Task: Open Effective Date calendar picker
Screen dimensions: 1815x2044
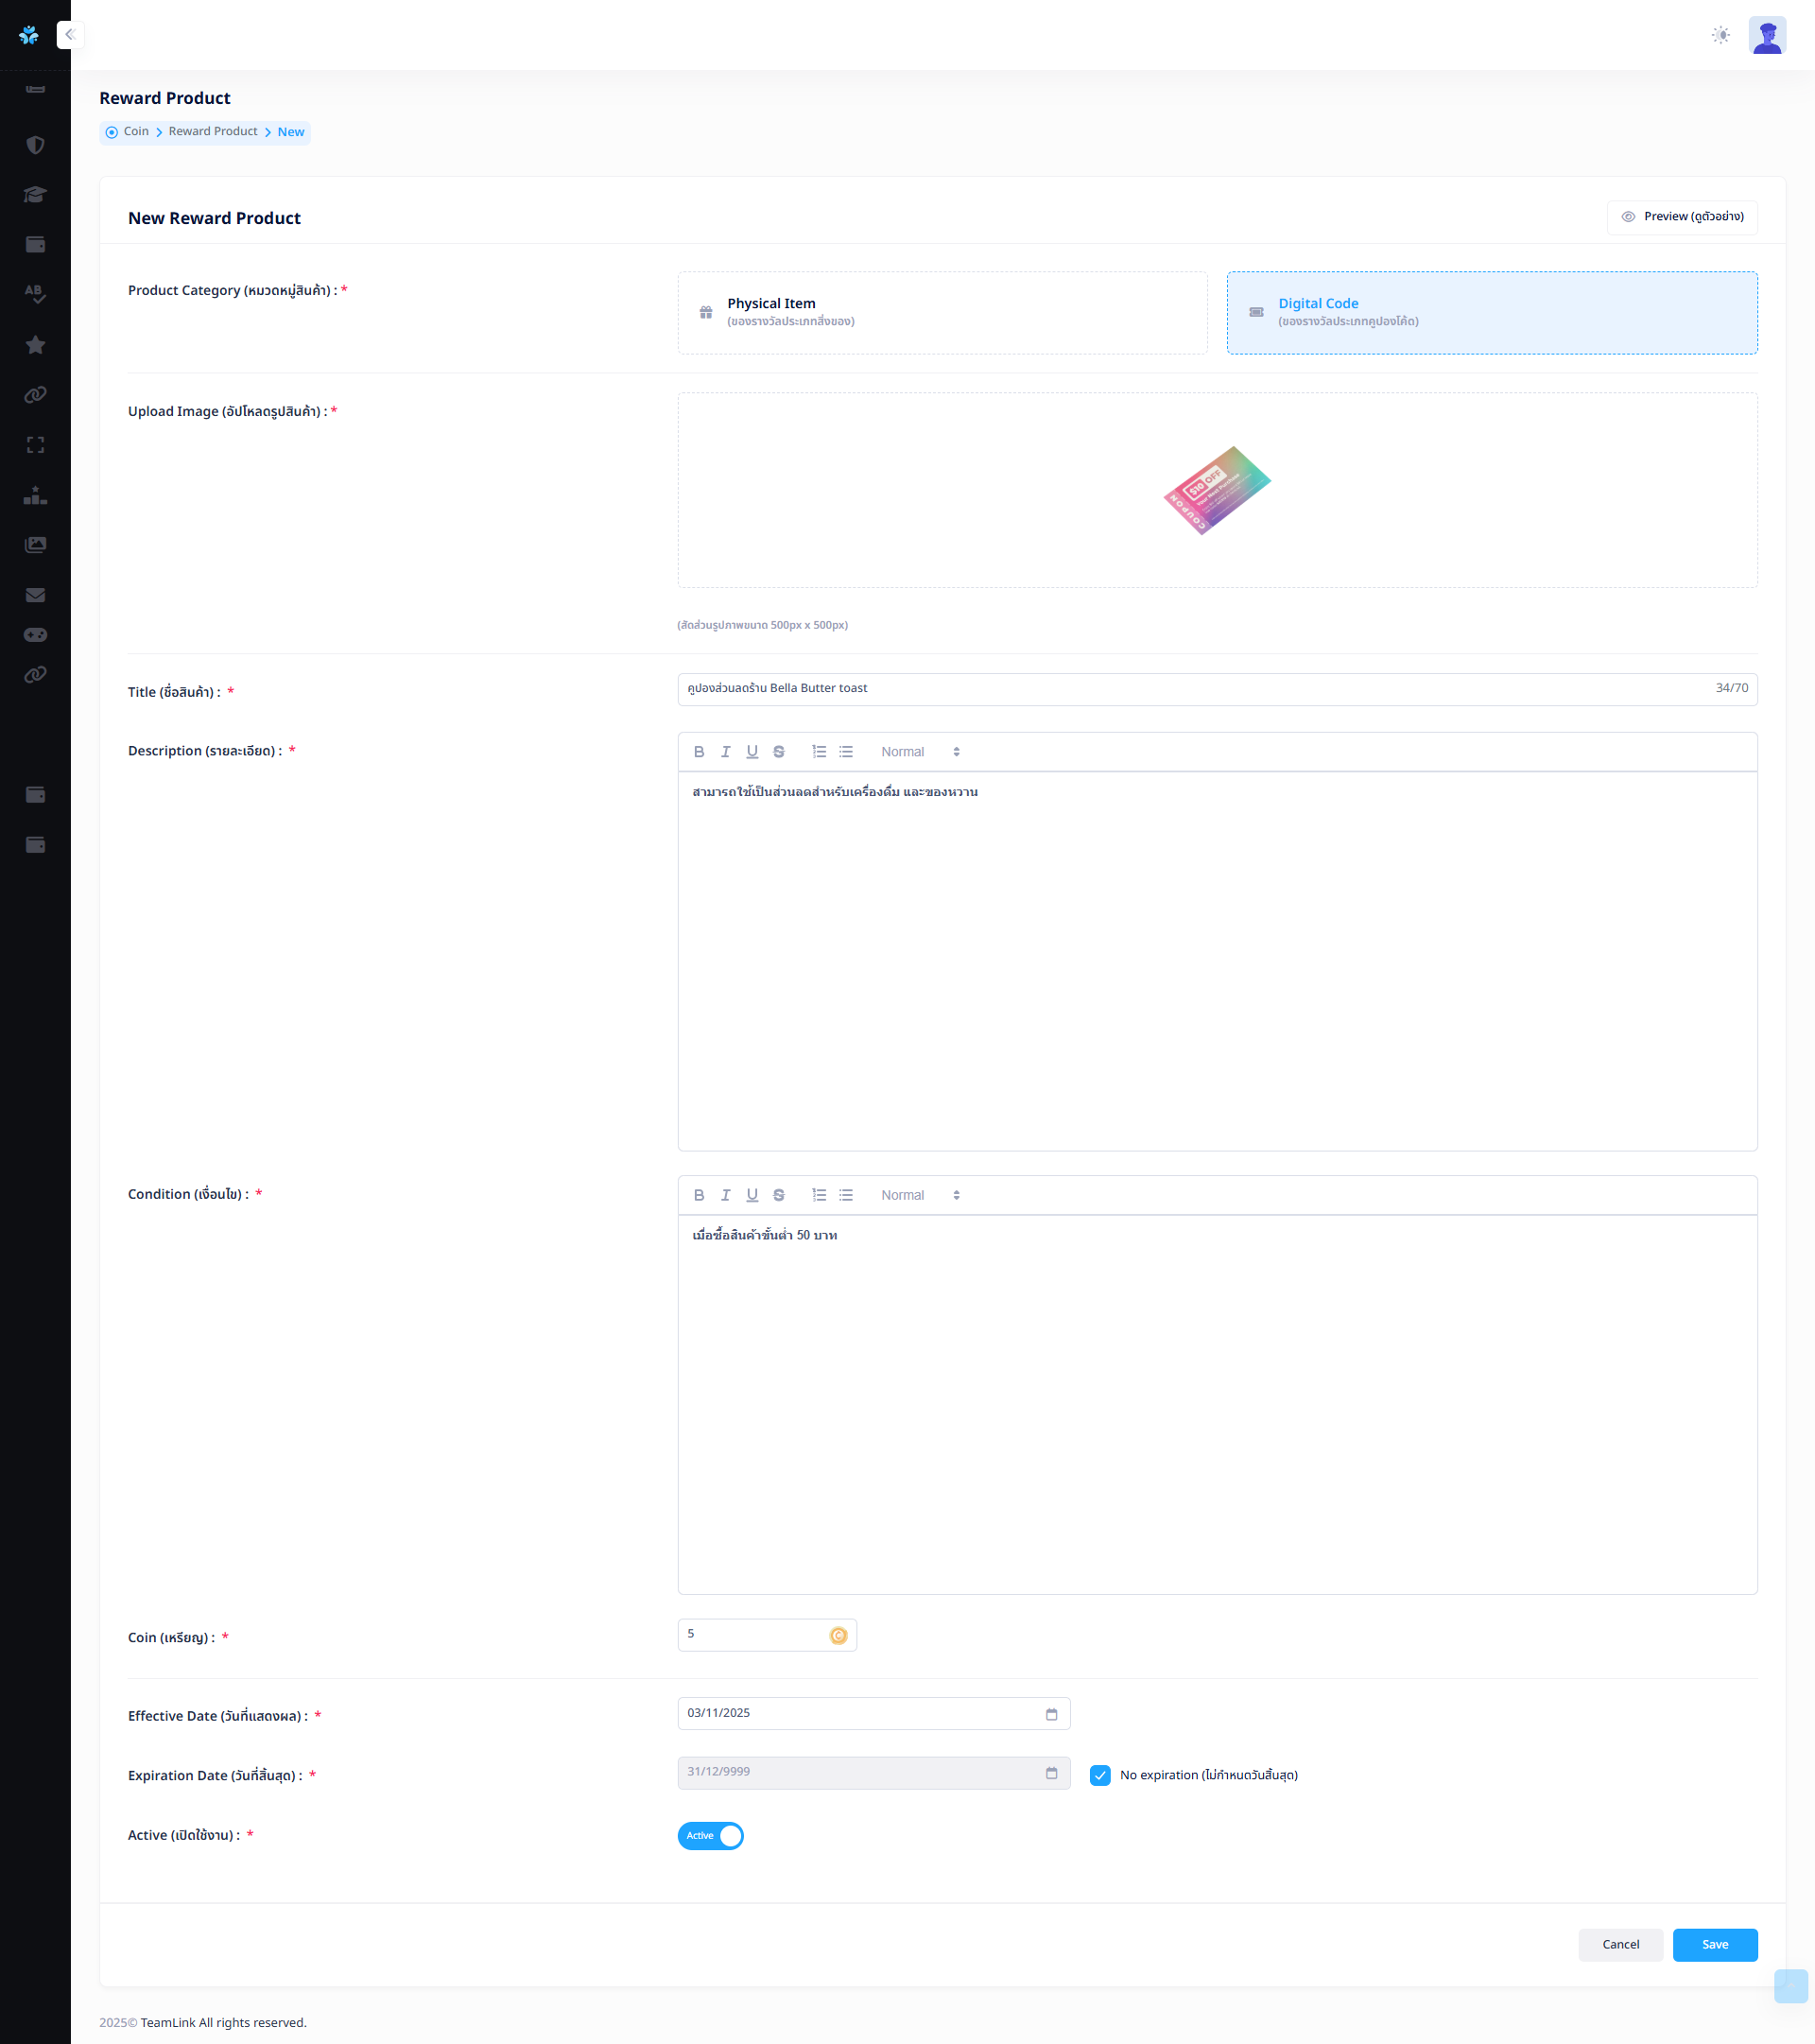Action: tap(1051, 1714)
